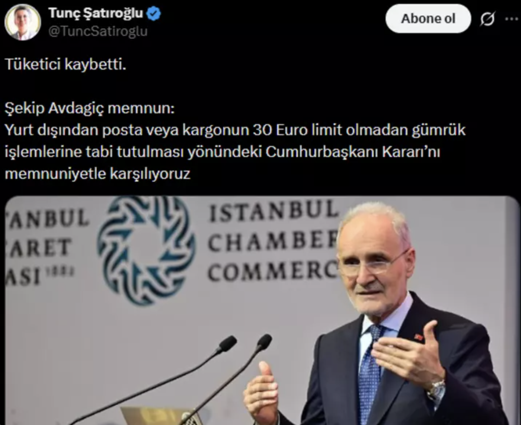Open Tunç Şatıroğlu's profile avatar
This screenshot has height=425, width=521.
[x=23, y=22]
